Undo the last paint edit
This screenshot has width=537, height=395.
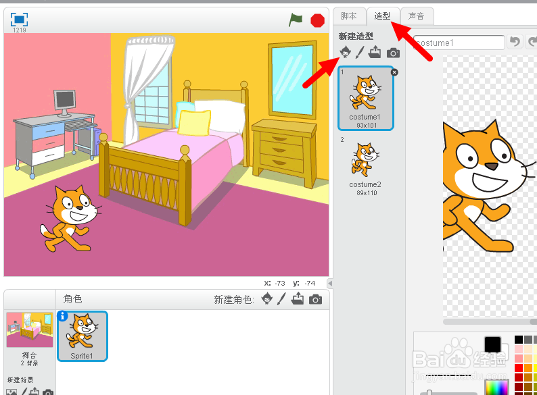pos(515,42)
